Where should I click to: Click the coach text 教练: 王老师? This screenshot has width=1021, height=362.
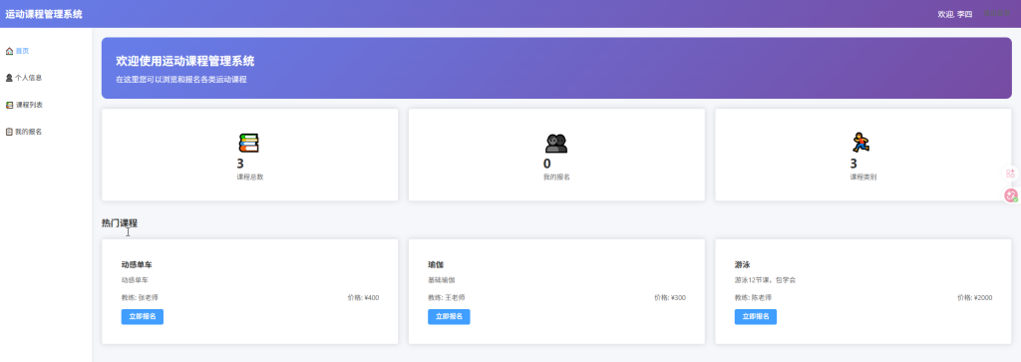click(446, 298)
